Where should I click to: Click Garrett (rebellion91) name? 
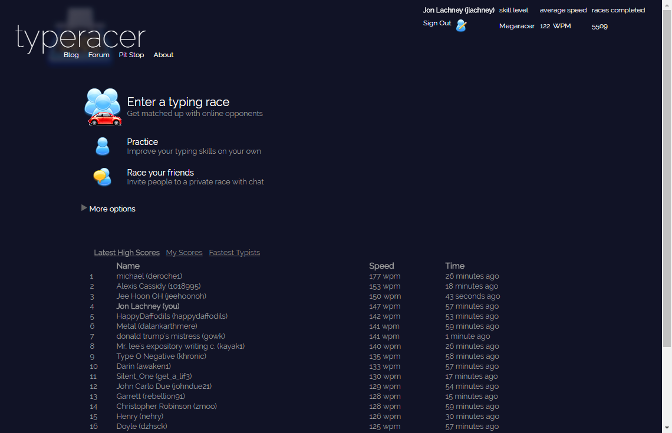pyautogui.click(x=150, y=396)
